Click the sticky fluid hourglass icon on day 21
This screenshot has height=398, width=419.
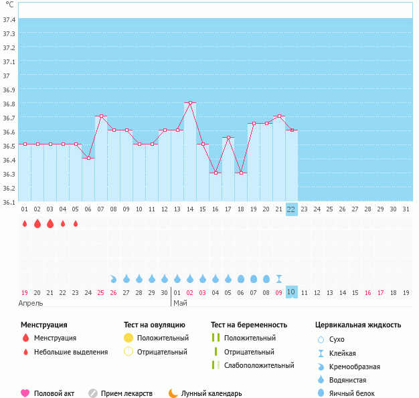[279, 278]
